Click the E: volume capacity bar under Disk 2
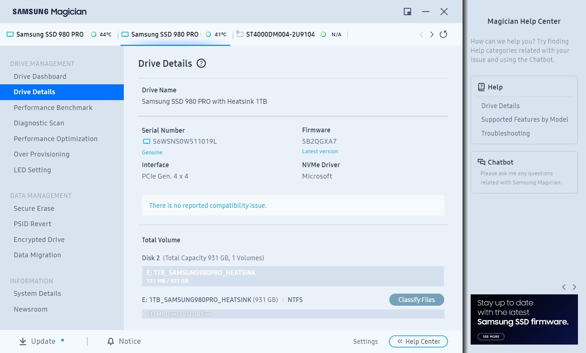 click(x=293, y=276)
